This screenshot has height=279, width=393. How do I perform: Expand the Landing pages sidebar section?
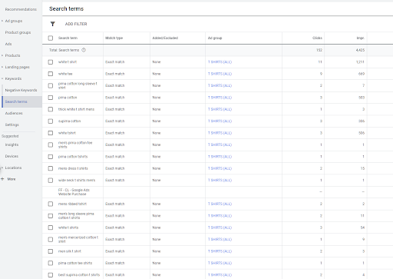[x=2, y=67]
